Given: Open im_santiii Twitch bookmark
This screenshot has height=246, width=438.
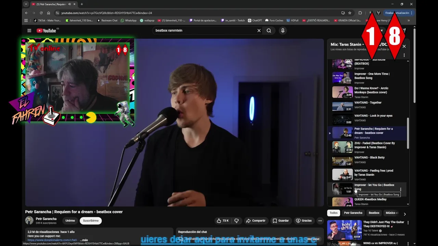Looking at the screenshot, I should [x=233, y=20].
